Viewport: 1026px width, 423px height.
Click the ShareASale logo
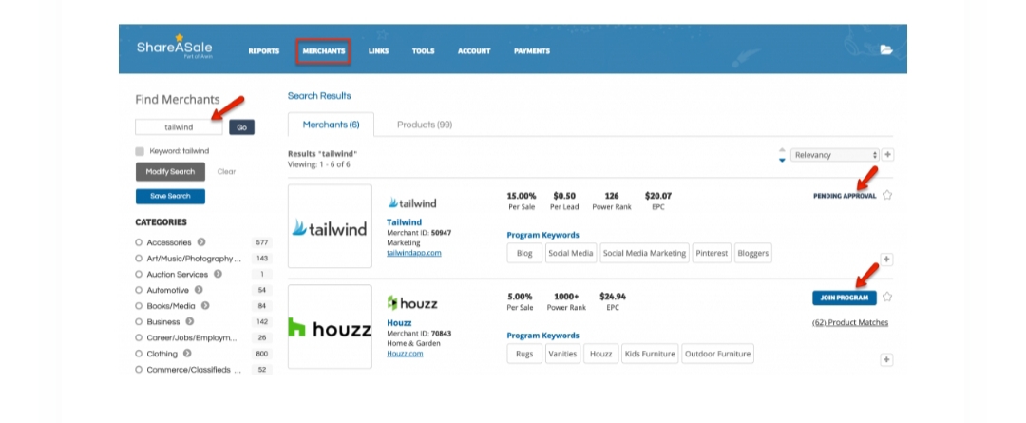coord(175,48)
